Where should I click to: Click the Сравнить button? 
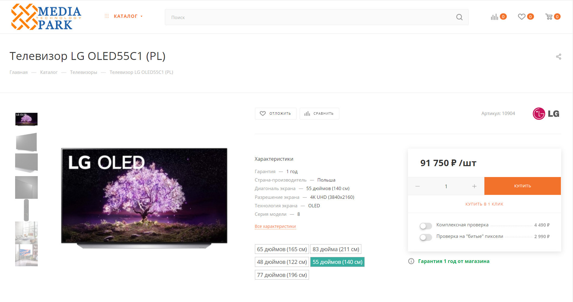tap(319, 113)
